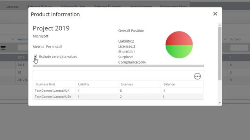
Task: Expand the Surplus column dropdown chevron
Action: click(x=225, y=39)
